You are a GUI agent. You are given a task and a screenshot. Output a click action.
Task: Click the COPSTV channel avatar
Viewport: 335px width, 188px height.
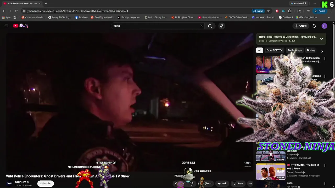[9, 184]
